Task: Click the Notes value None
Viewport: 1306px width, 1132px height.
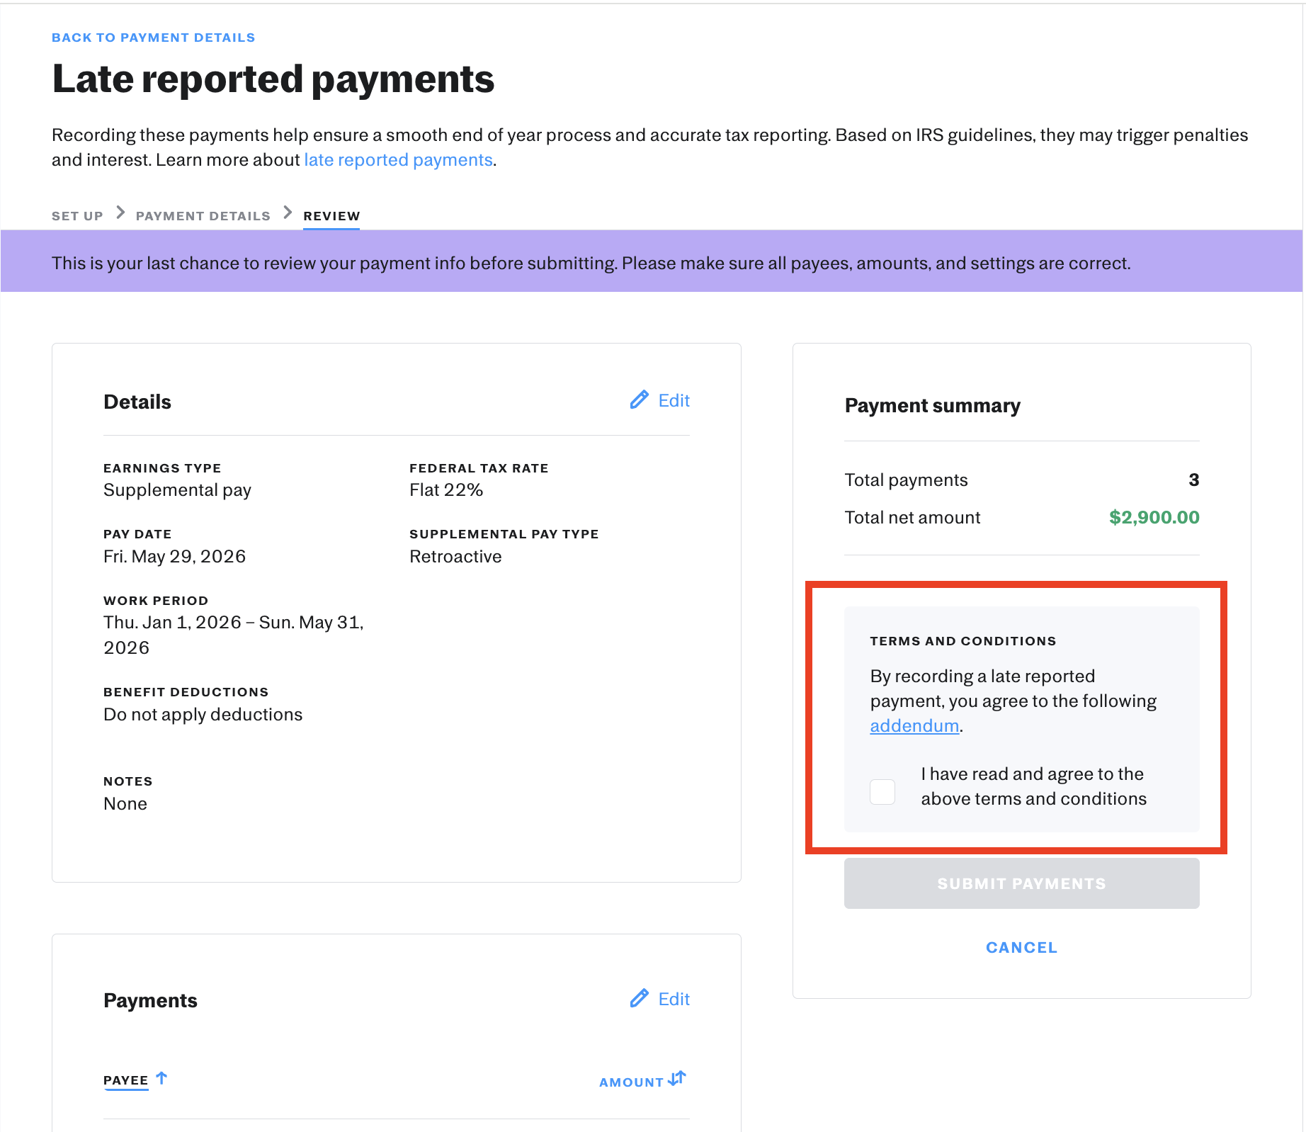Action: click(125, 804)
